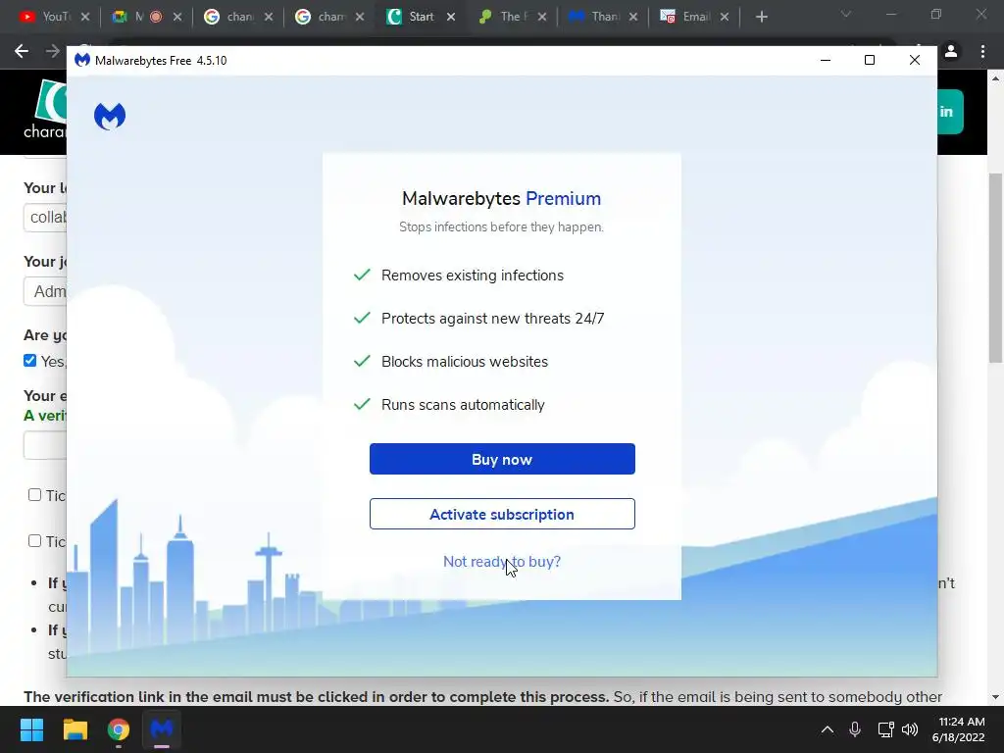Click 'Removes existing infections' text
1004x753 pixels.
pyautogui.click(x=473, y=276)
